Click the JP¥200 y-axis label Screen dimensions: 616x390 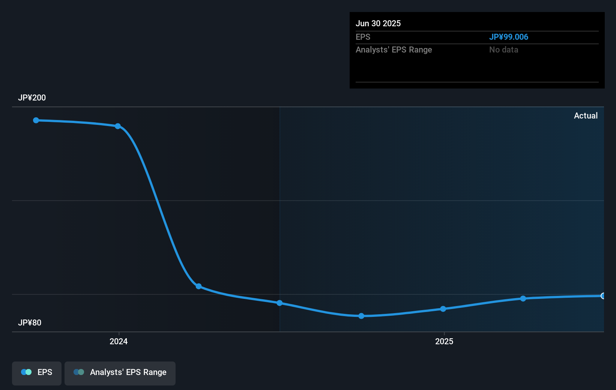[x=32, y=97]
